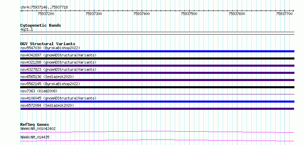Click the 75937700 ruler tick label
Screen dimensions: 304x145
tap(285, 14)
